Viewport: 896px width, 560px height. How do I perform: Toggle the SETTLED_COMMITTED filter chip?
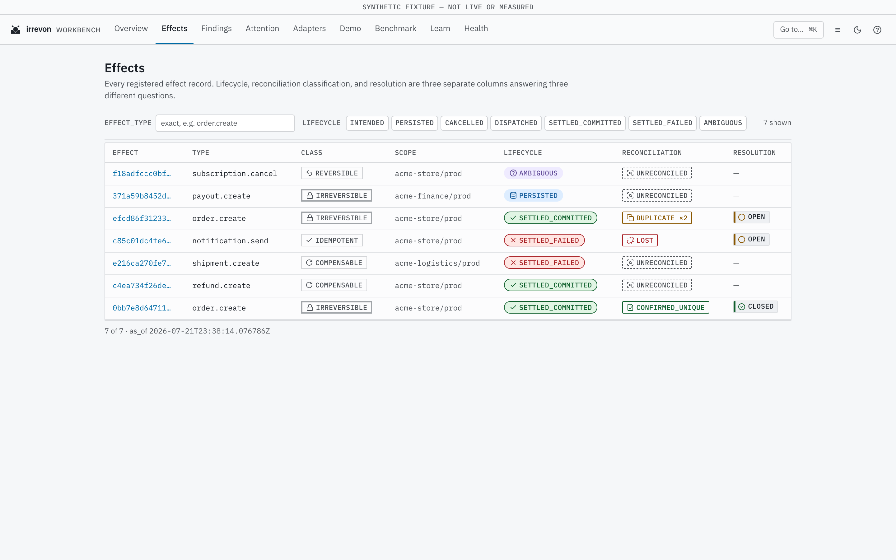coord(585,123)
